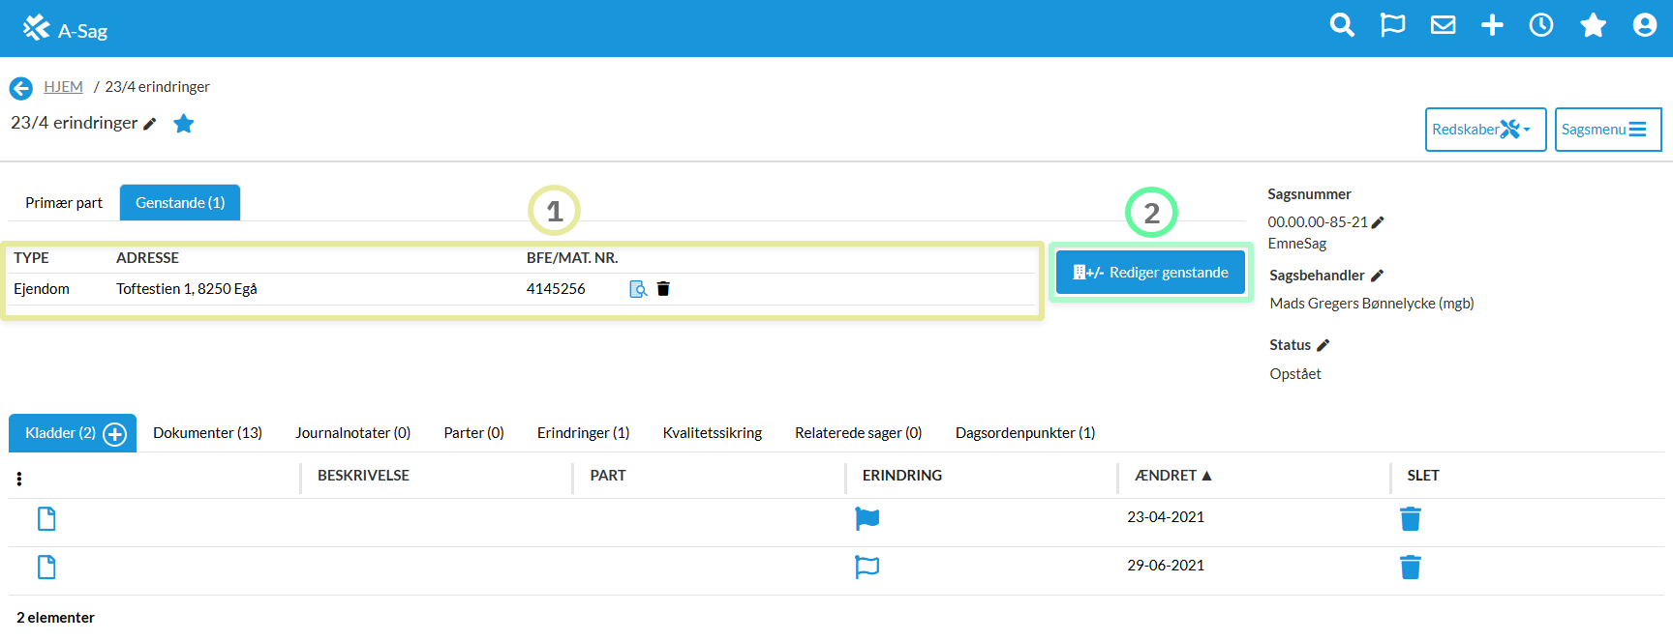Expand the Redskaber dropdown
Screen dimensions: 1673x641
(1484, 130)
